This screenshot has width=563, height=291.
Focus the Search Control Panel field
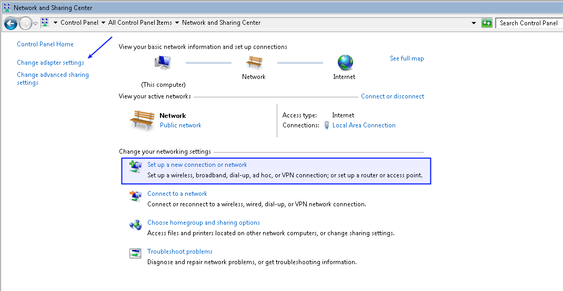click(x=529, y=23)
